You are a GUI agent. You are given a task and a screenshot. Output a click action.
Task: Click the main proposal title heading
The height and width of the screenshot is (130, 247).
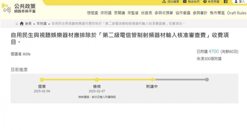120,38
